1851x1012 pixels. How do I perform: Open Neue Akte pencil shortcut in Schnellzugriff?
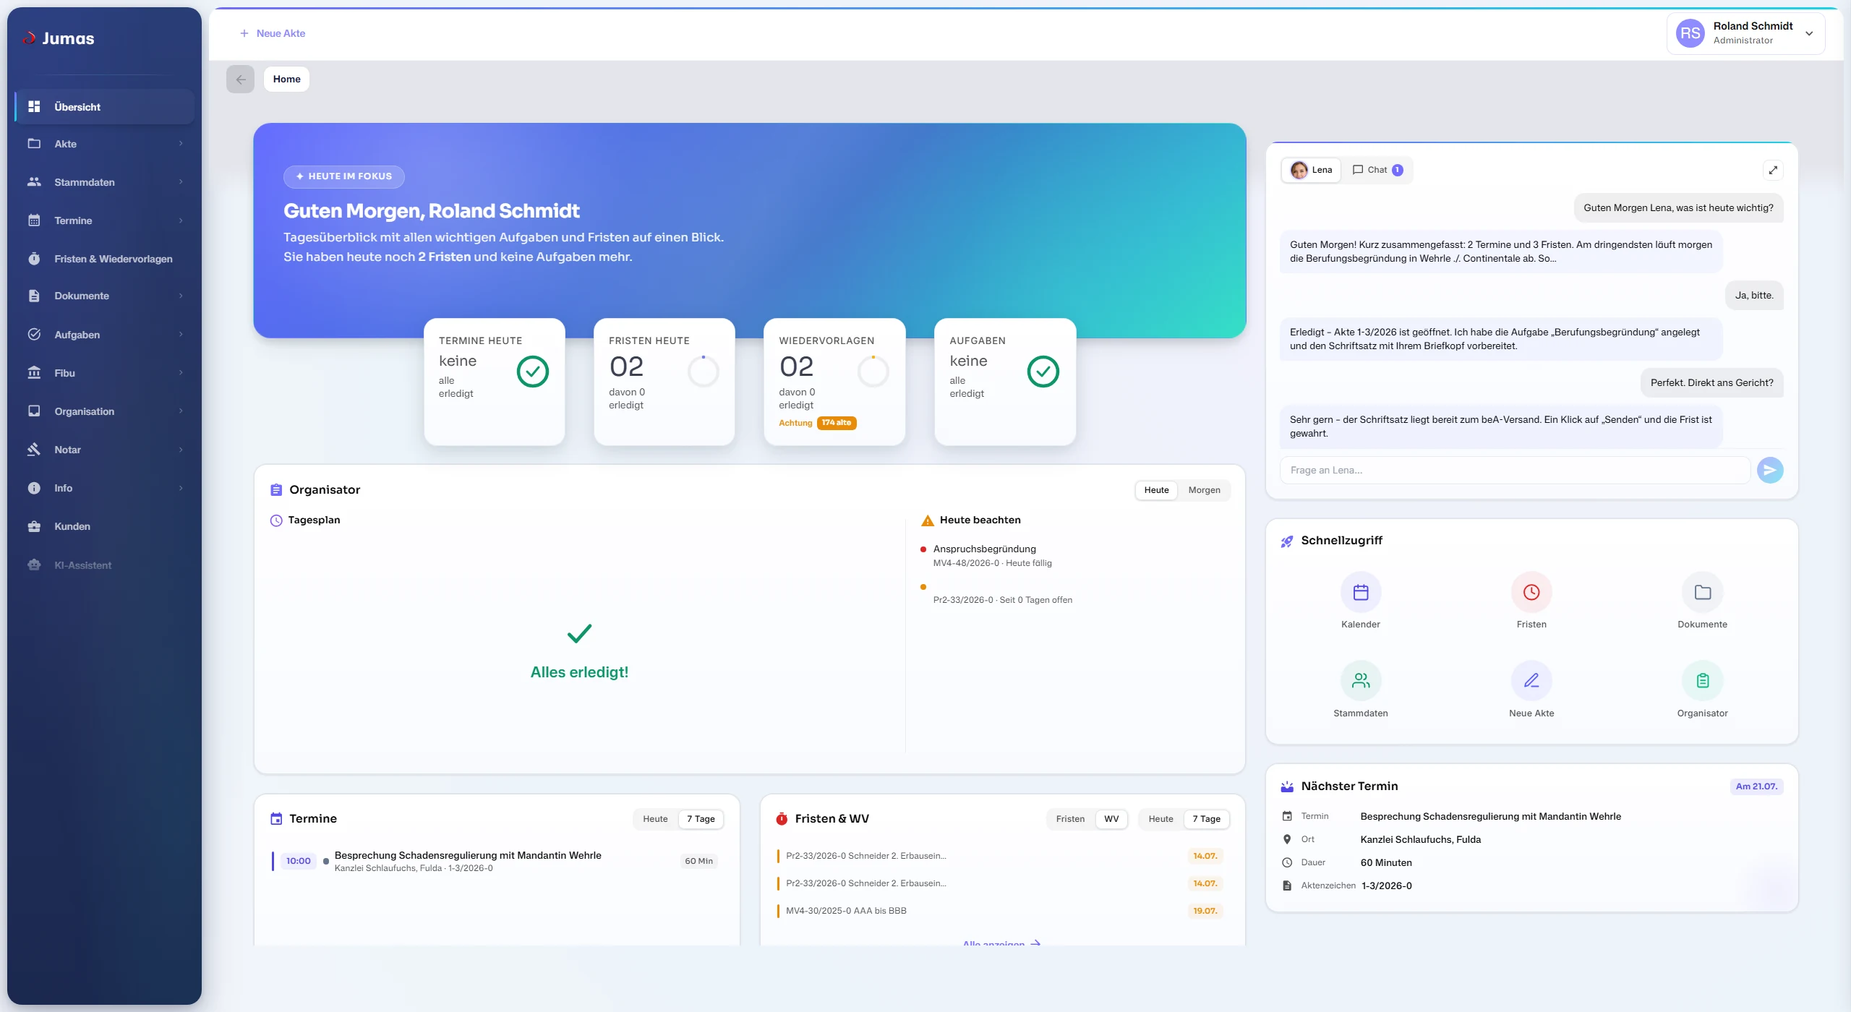coord(1531,681)
